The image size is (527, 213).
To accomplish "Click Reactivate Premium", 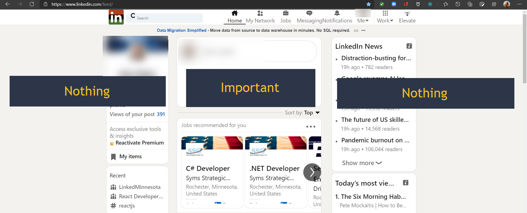I will [x=139, y=143].
